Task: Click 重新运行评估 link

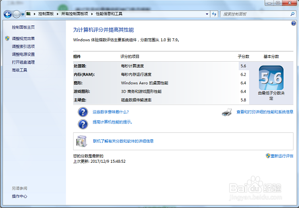Action: (282, 156)
